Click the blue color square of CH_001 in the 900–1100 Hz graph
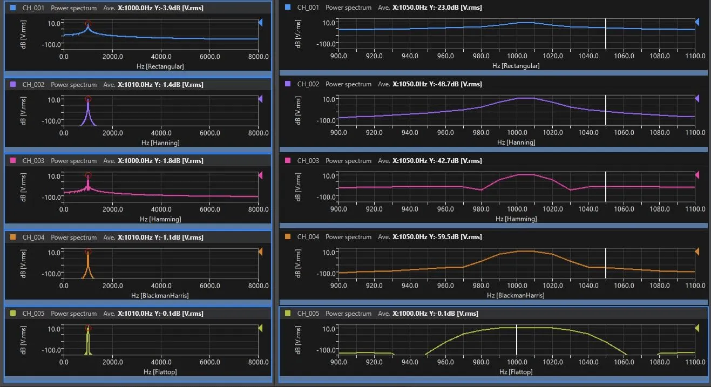The image size is (711, 387). [x=288, y=8]
